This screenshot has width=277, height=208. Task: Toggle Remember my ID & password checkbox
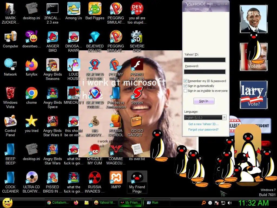[185, 81]
